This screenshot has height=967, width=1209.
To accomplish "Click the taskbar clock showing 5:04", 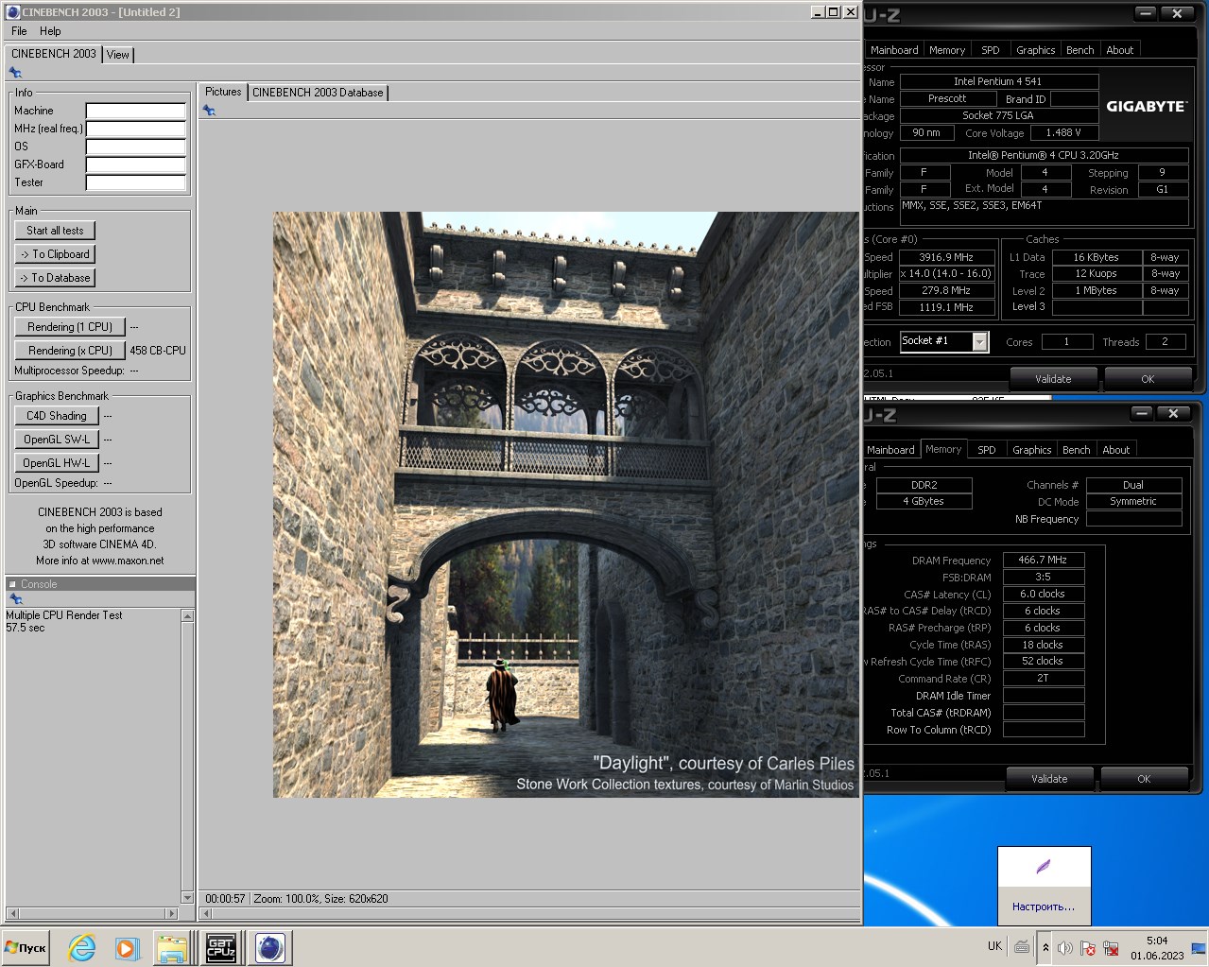I will coord(1157,941).
